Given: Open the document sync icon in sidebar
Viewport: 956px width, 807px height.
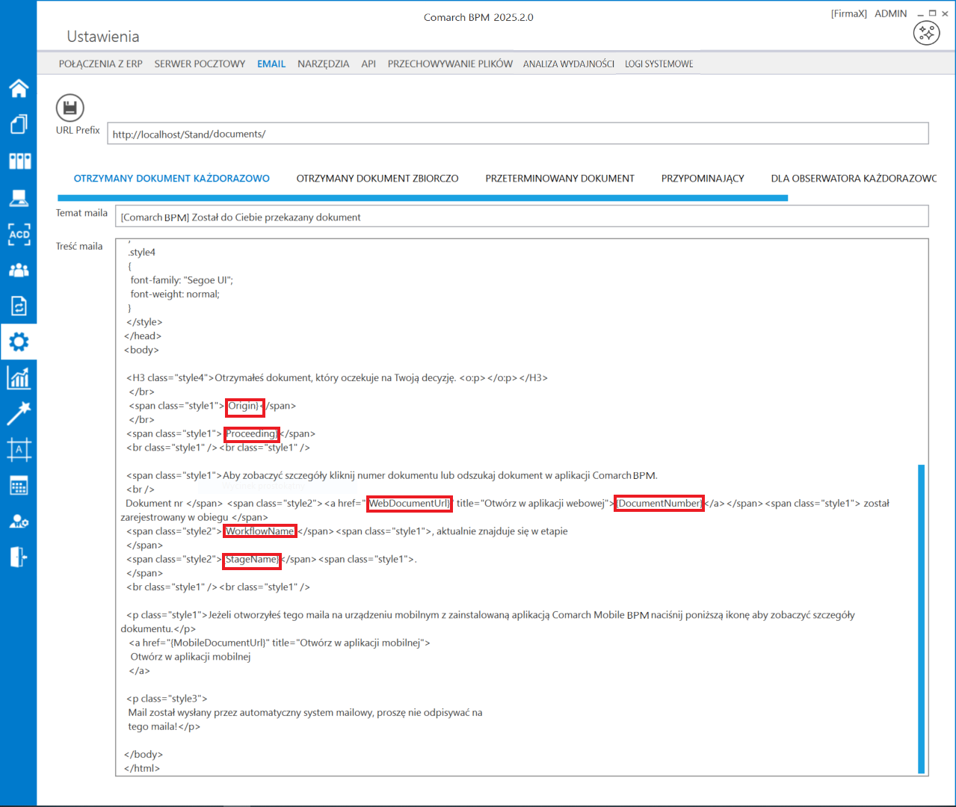Looking at the screenshot, I should pos(19,306).
